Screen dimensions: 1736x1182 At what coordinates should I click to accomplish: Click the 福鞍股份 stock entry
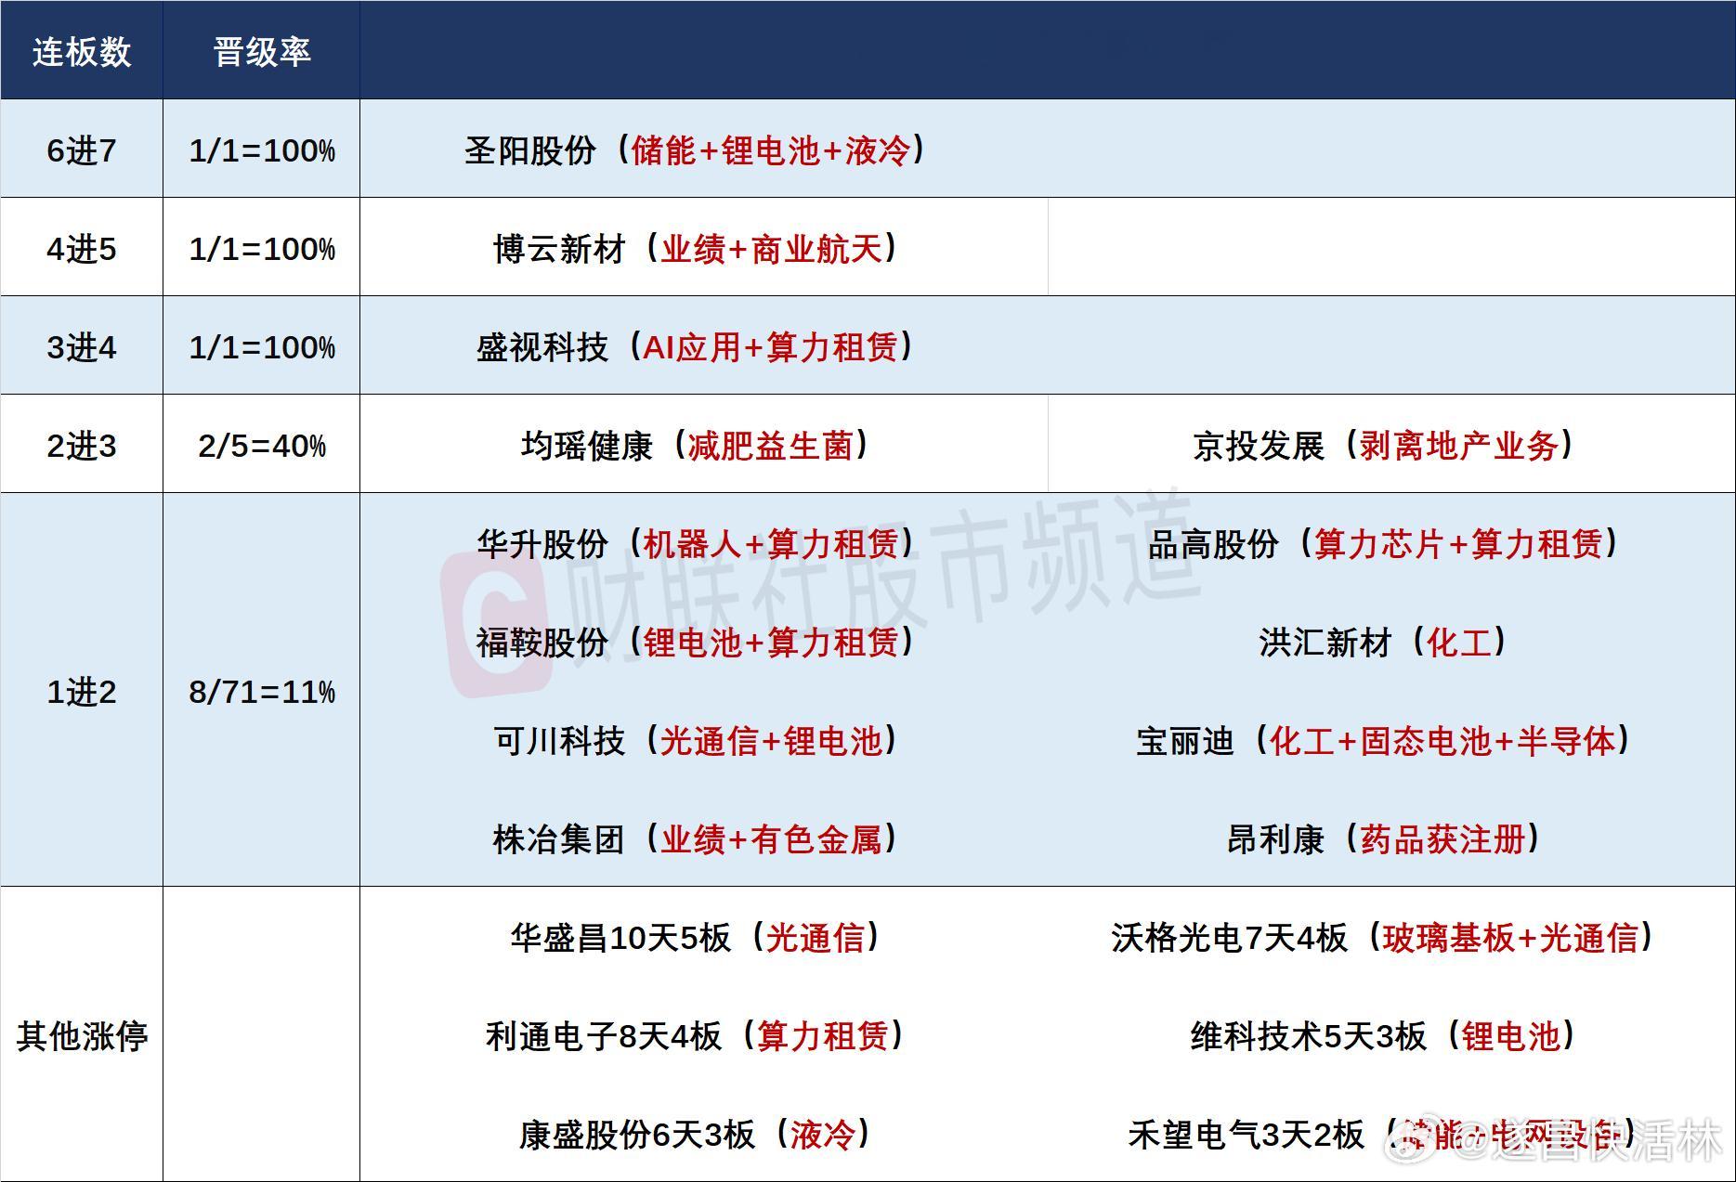pos(696,643)
